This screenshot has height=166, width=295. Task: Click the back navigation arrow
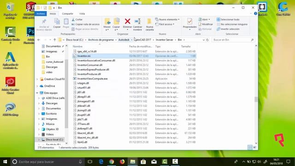tap(39, 40)
